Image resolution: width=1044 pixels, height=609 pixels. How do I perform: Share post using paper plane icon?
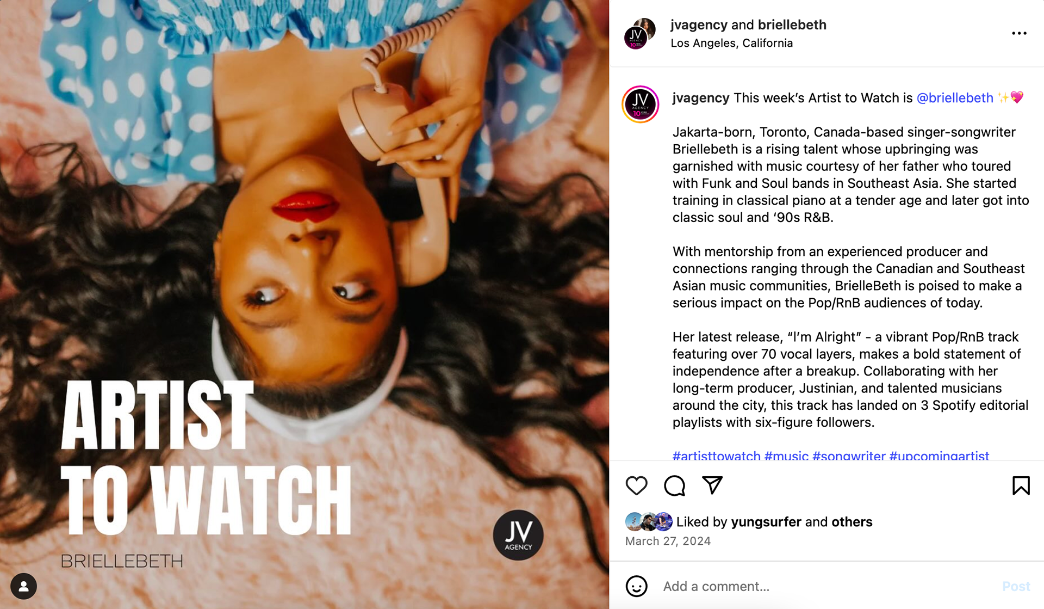[x=712, y=485]
